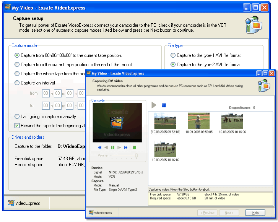Click the fast-forward button under camcorder preview
278x222 pixels.
point(125,147)
